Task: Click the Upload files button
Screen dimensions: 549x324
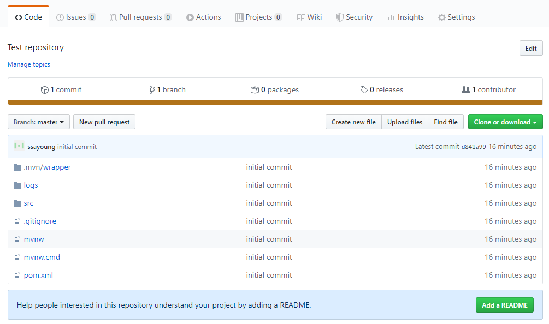Action: [405, 122]
